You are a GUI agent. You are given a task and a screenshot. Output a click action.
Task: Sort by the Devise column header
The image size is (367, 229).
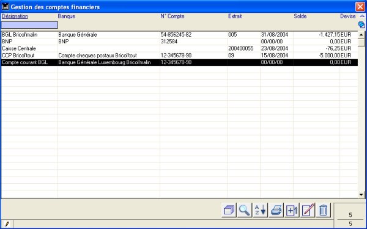tap(348, 16)
